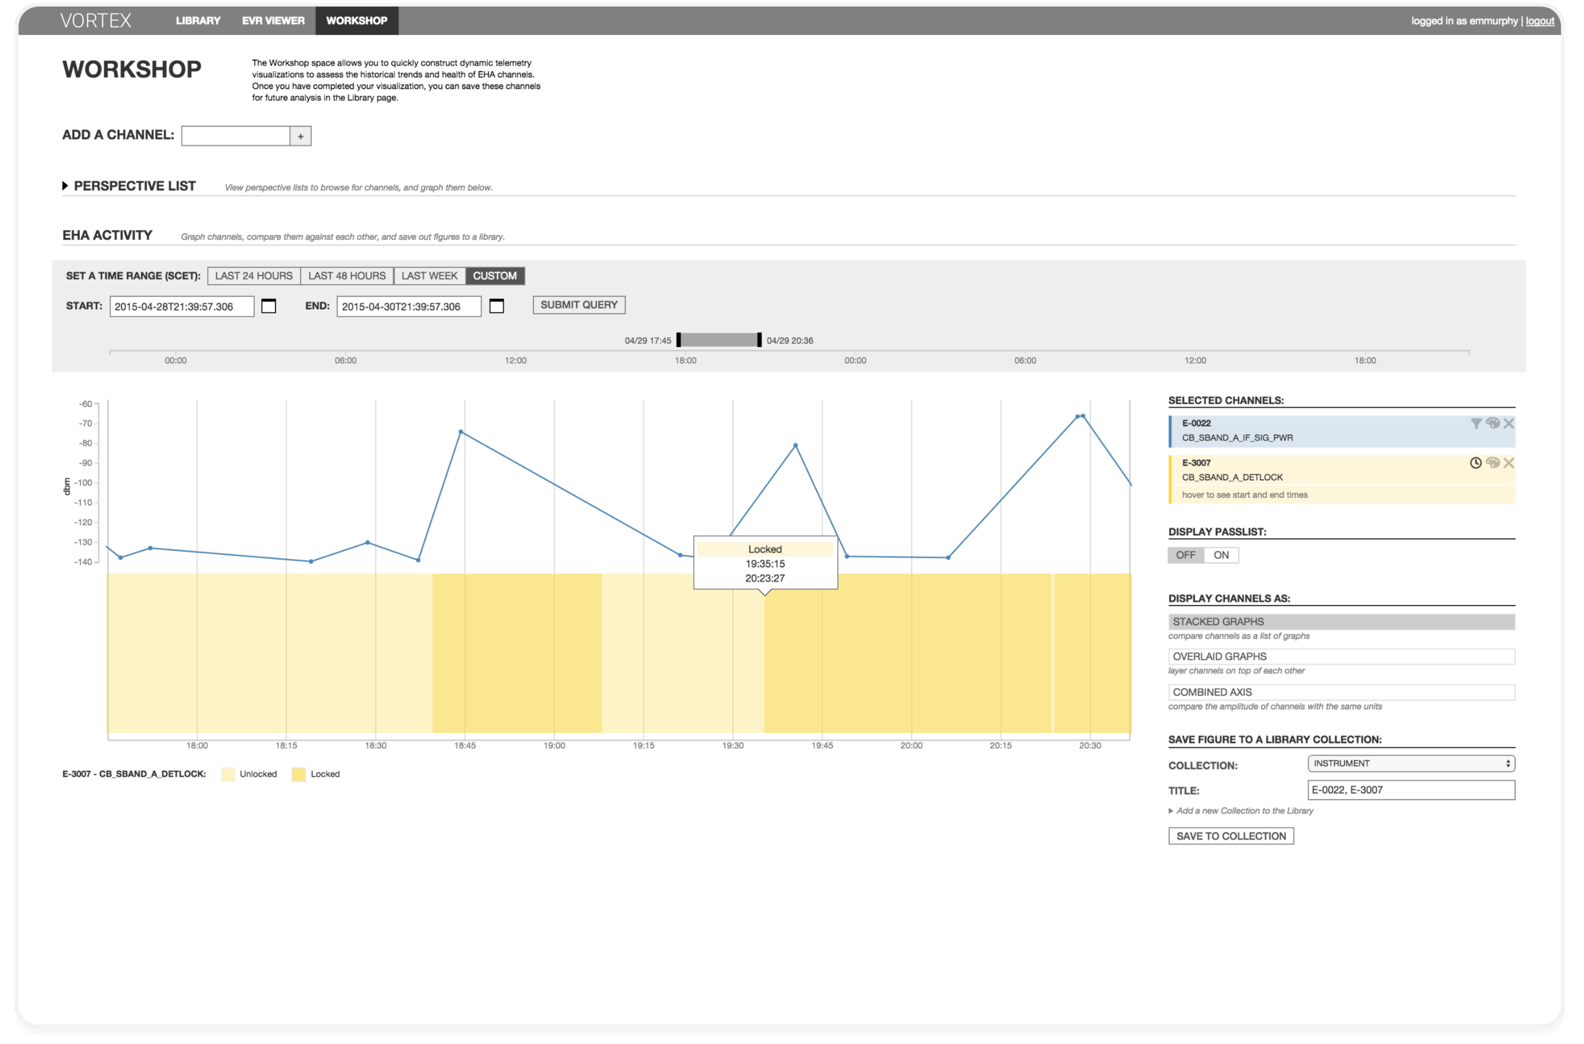Click the SUBMIT QUERY button

(x=578, y=305)
